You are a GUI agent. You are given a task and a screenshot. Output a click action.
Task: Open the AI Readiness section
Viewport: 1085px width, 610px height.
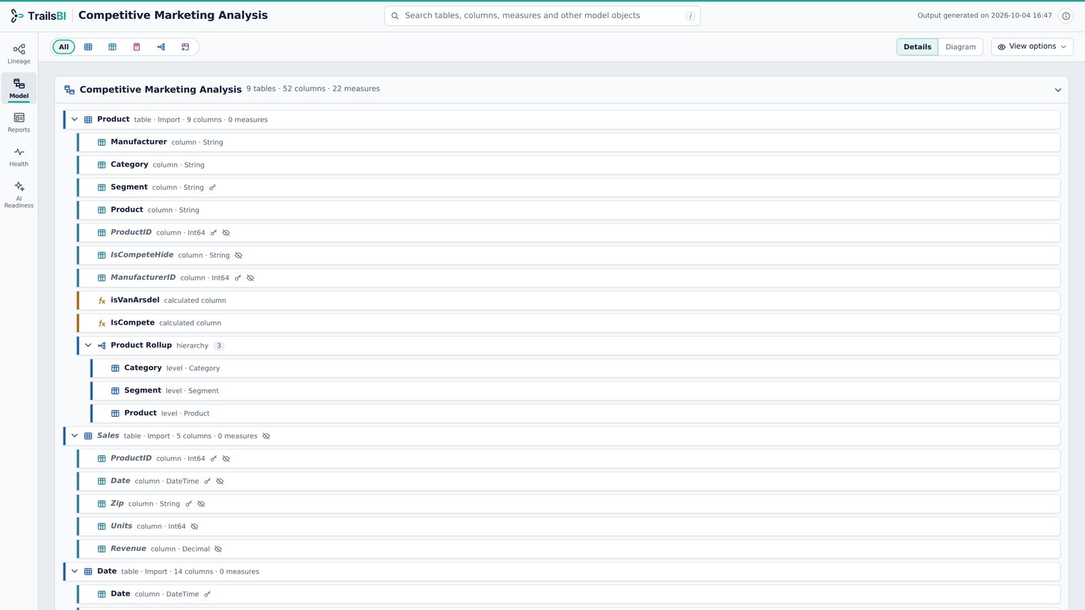coord(19,194)
